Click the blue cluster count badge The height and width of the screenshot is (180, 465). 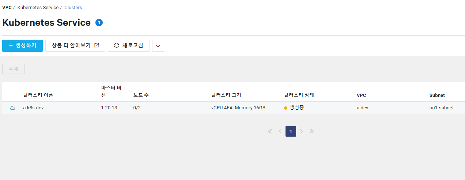coord(99,23)
